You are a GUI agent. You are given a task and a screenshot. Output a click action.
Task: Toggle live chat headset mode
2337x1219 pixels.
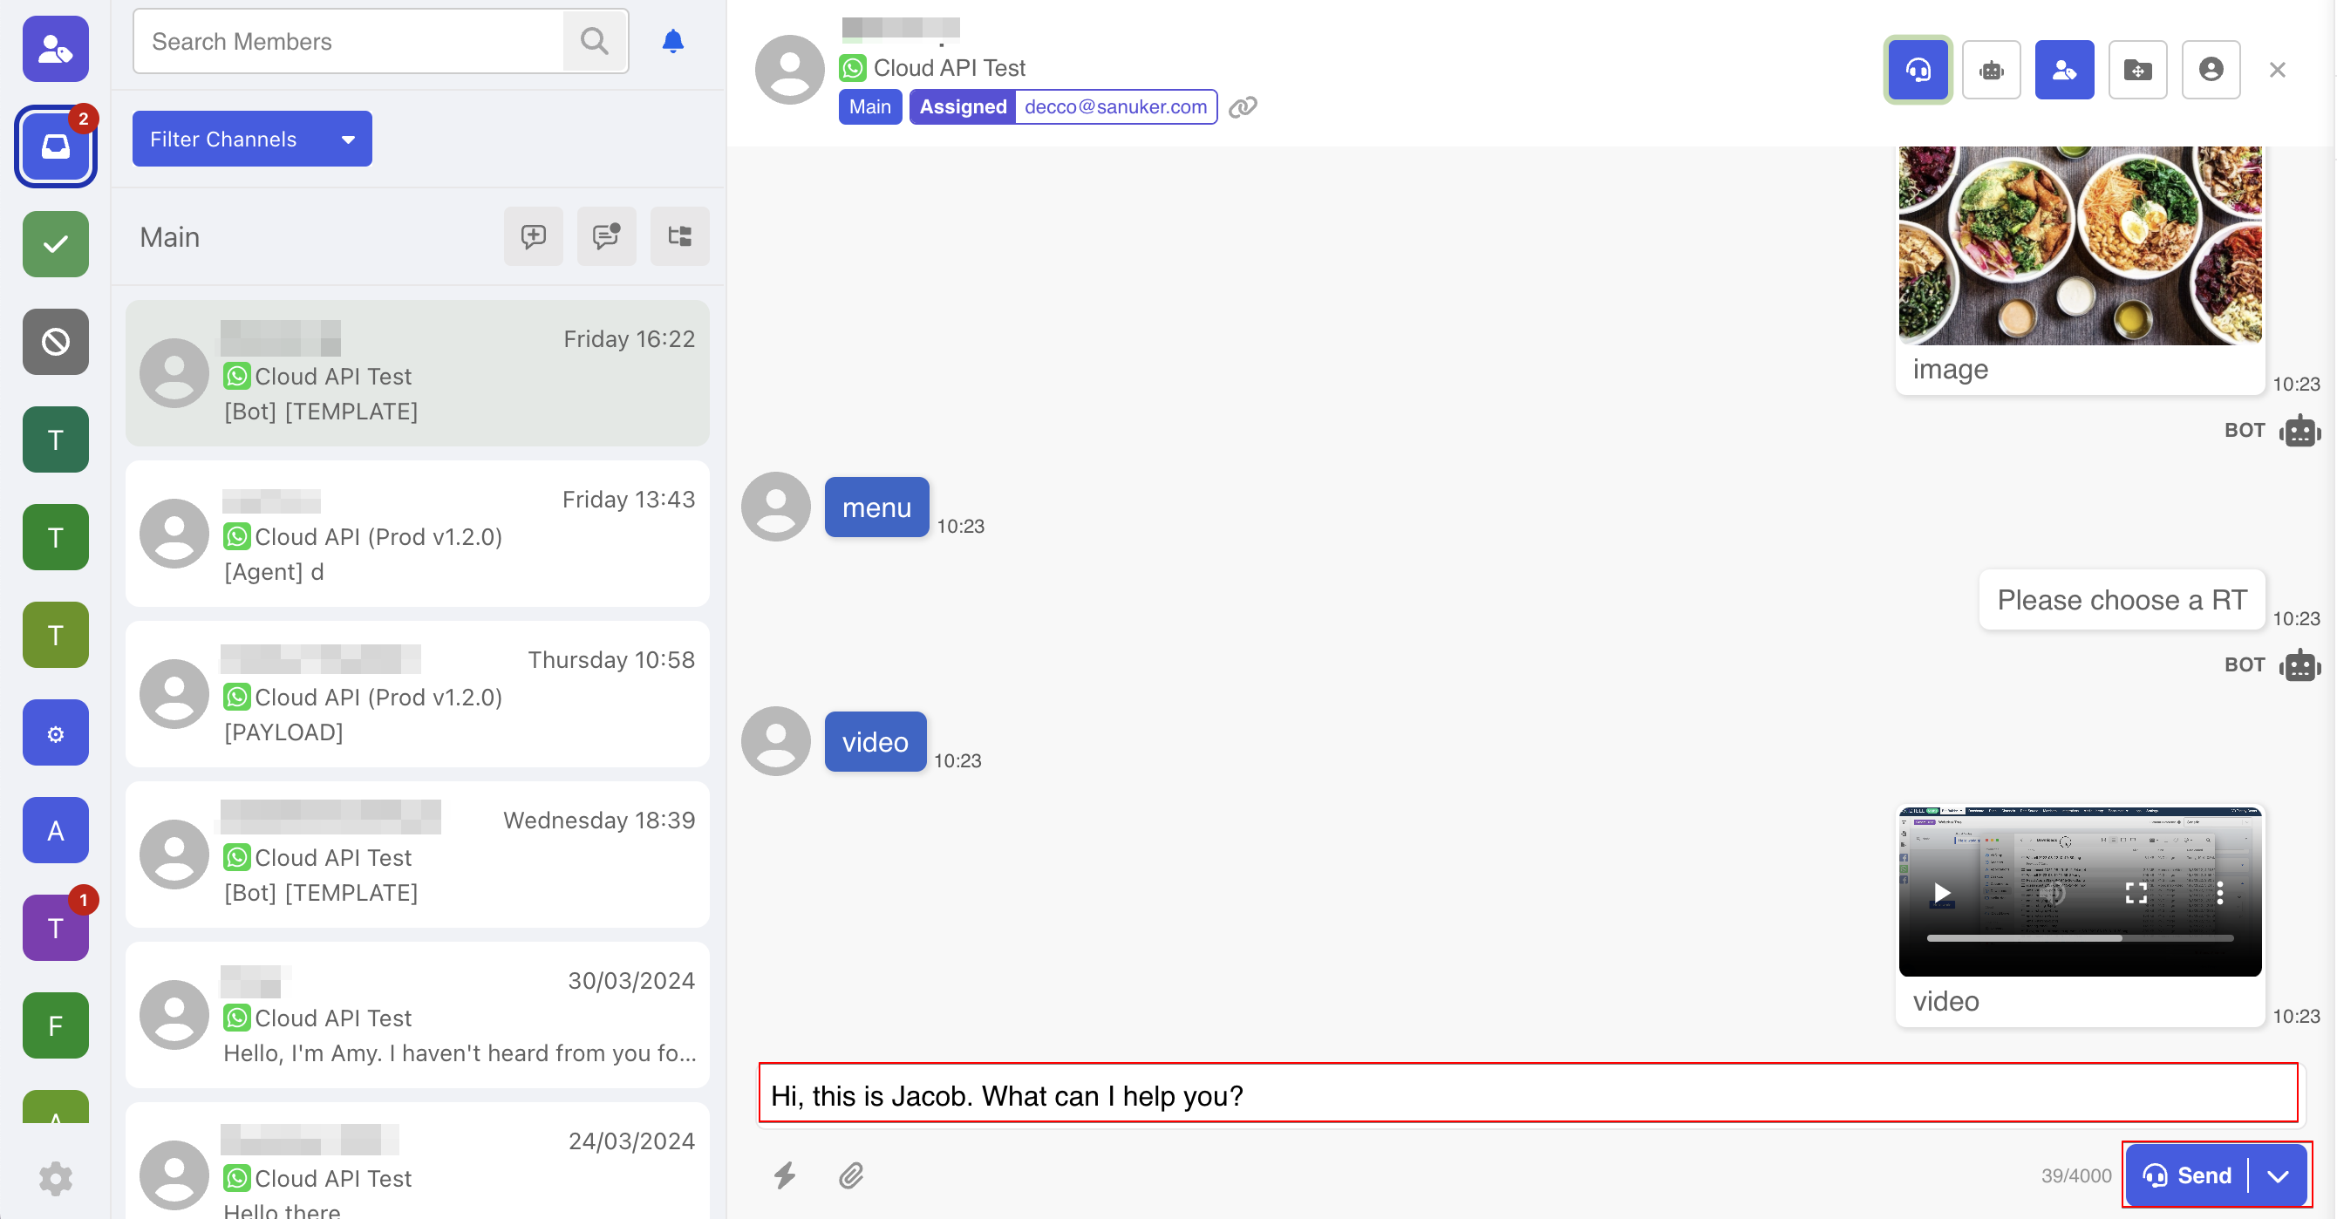(1917, 70)
